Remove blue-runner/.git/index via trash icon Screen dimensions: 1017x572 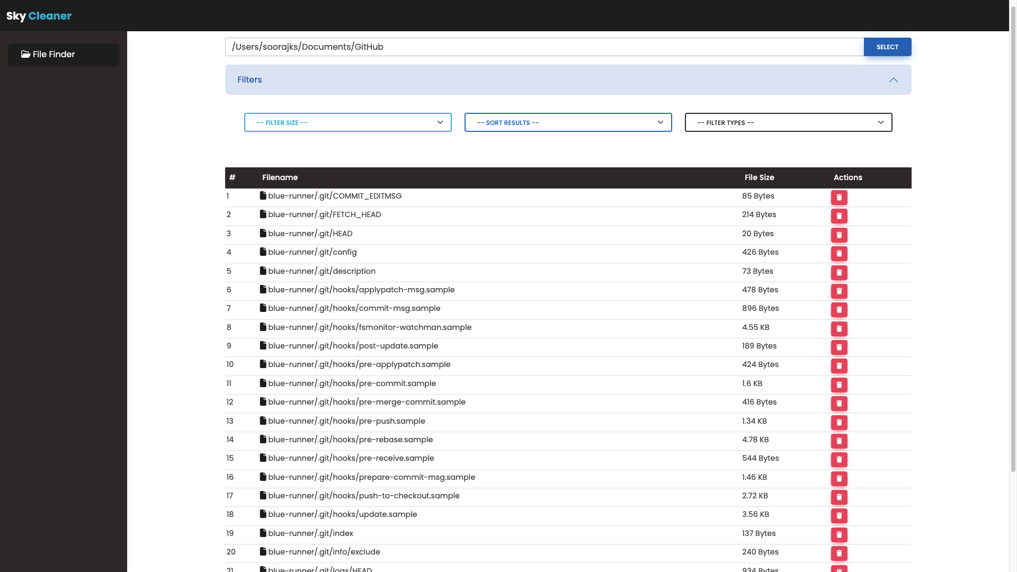(x=839, y=535)
